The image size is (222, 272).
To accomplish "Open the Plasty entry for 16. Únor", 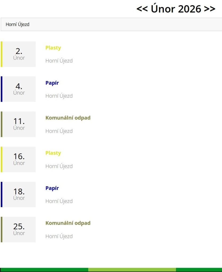I will point(53,153).
